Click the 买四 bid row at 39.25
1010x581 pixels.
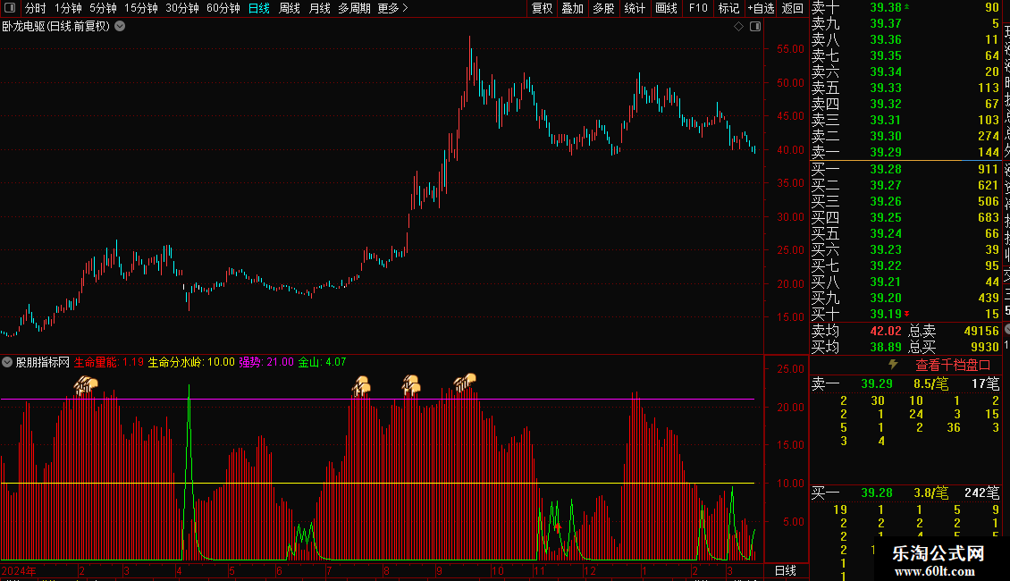click(x=905, y=217)
